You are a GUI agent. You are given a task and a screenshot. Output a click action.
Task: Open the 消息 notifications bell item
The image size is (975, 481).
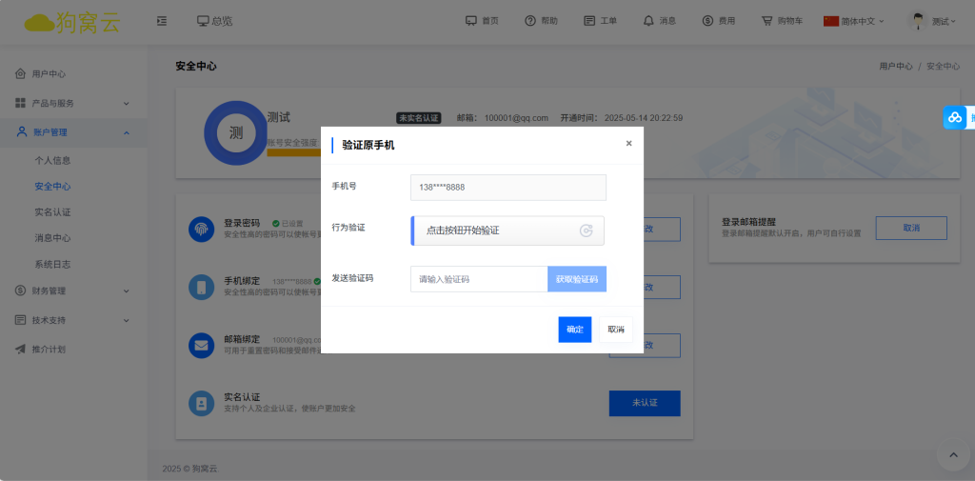(x=659, y=21)
